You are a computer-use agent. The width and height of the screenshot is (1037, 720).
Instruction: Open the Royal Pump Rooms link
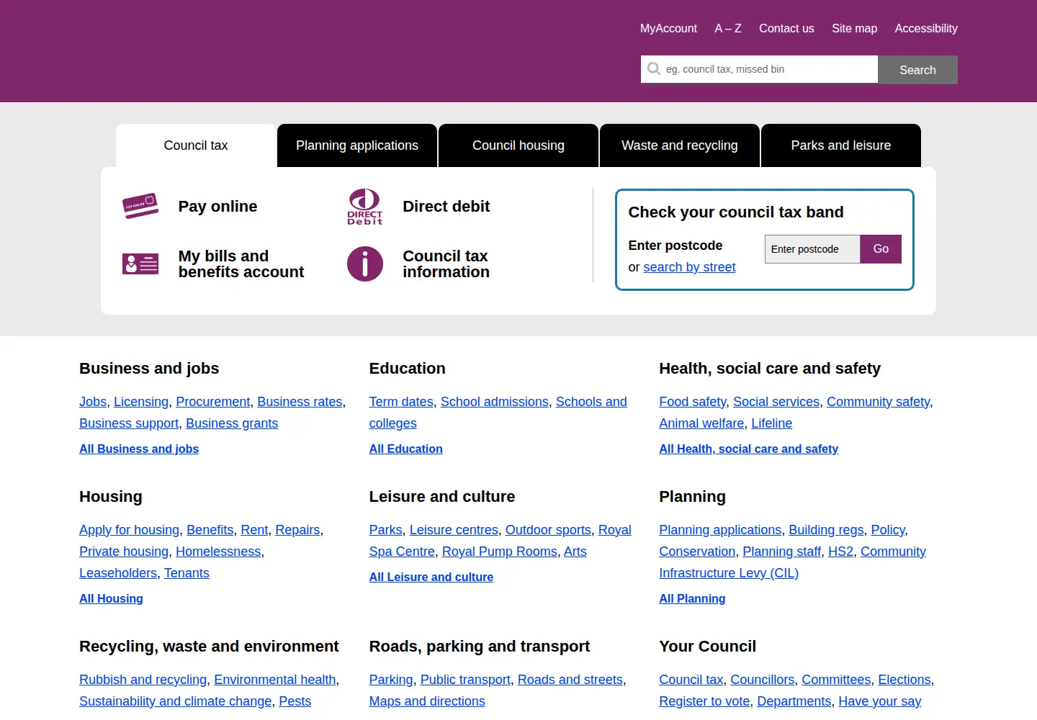pyautogui.click(x=499, y=552)
